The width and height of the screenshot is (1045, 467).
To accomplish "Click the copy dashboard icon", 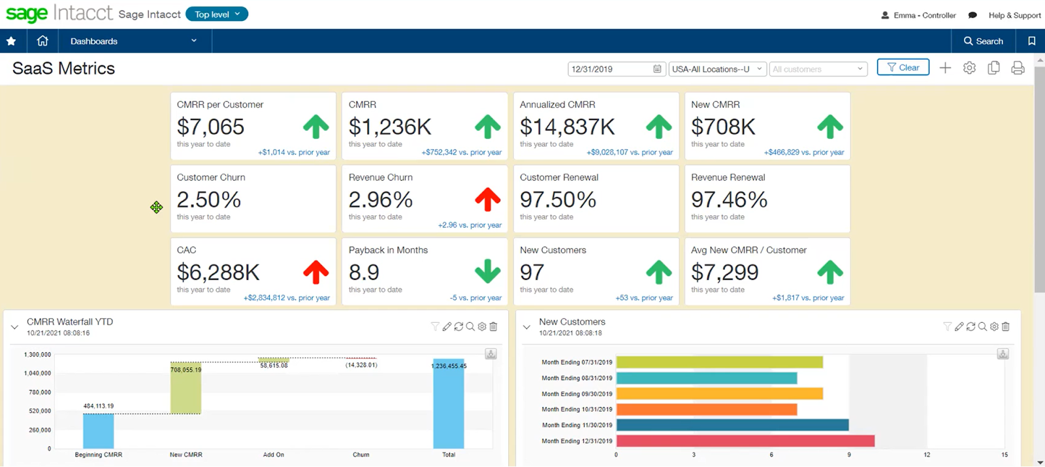I will point(993,68).
